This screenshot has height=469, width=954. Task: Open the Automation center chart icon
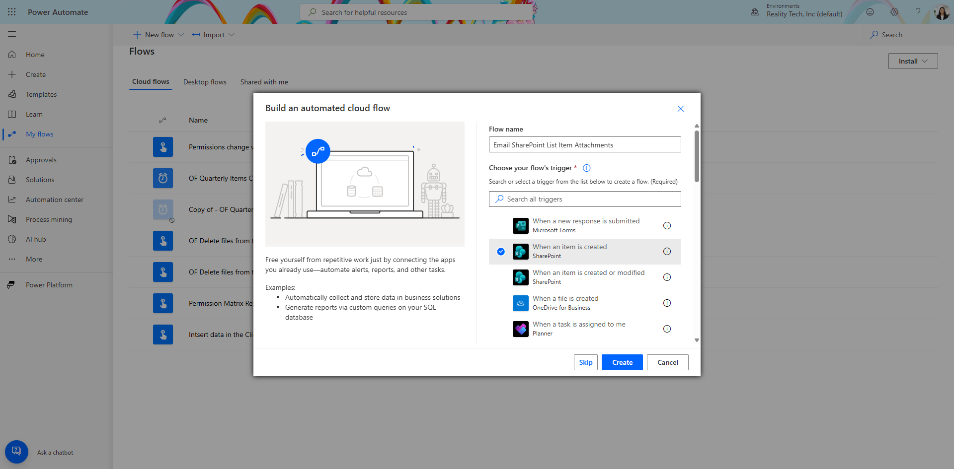tap(12, 200)
